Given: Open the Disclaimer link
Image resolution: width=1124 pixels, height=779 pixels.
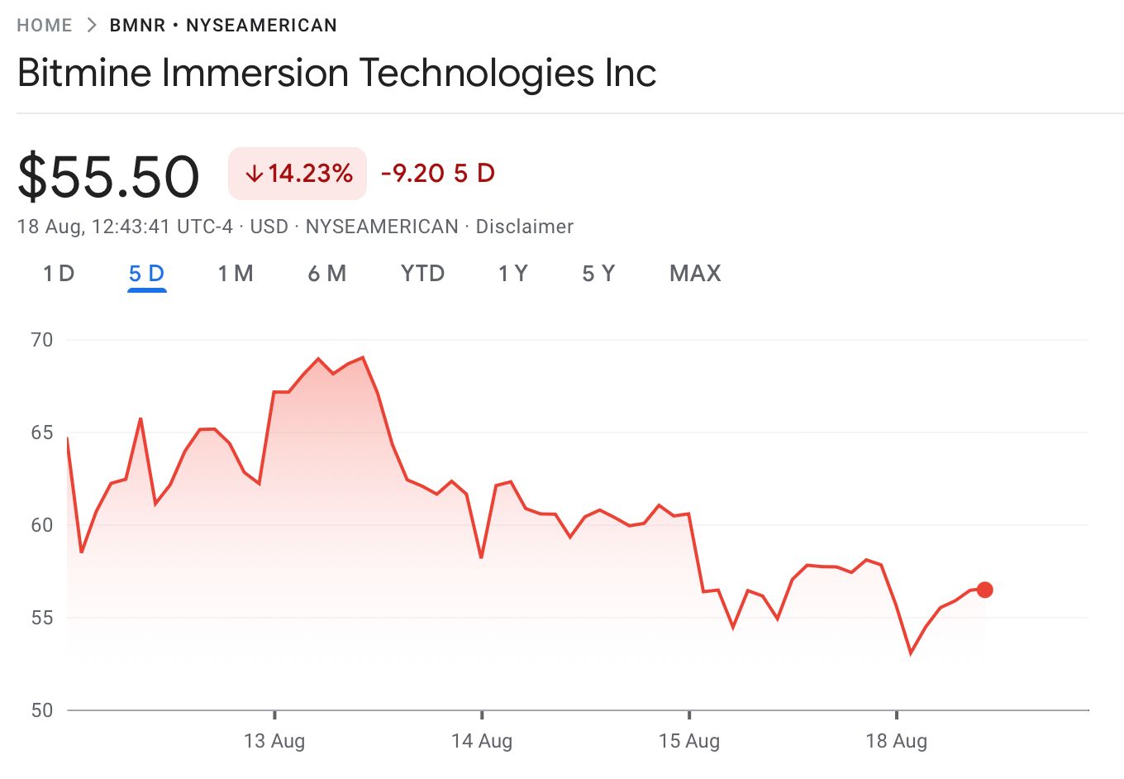Looking at the screenshot, I should [x=524, y=227].
